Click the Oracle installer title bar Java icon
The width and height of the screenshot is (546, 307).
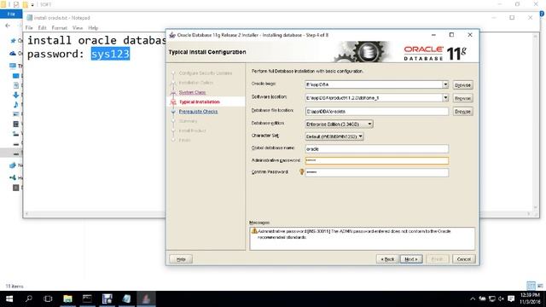(172, 35)
